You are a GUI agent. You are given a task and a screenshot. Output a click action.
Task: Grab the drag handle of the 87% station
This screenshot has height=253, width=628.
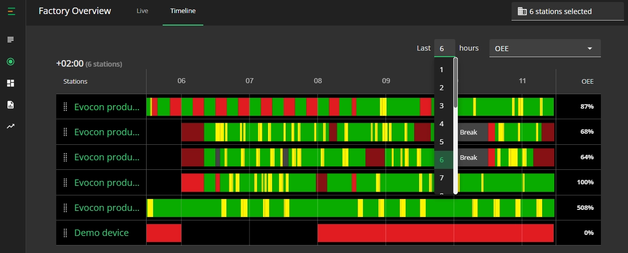click(65, 107)
